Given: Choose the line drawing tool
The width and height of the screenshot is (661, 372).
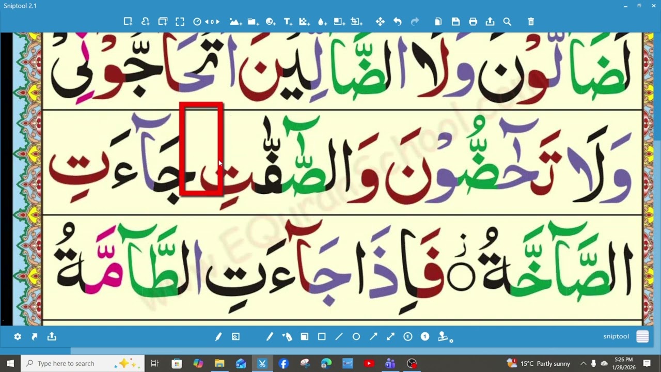Looking at the screenshot, I should click(x=339, y=337).
